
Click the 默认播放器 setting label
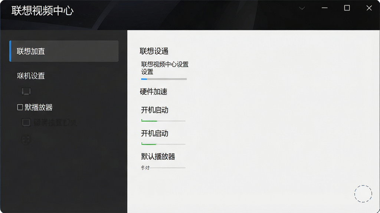(x=158, y=156)
